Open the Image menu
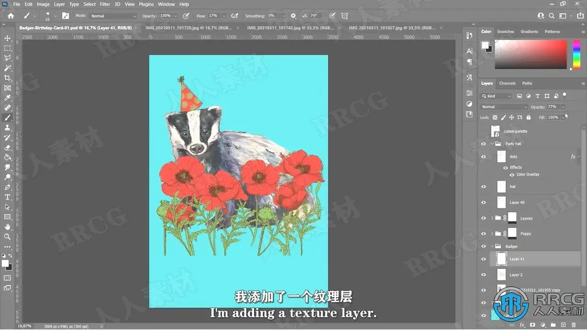This screenshot has width=587, height=330. pyautogui.click(x=43, y=4)
